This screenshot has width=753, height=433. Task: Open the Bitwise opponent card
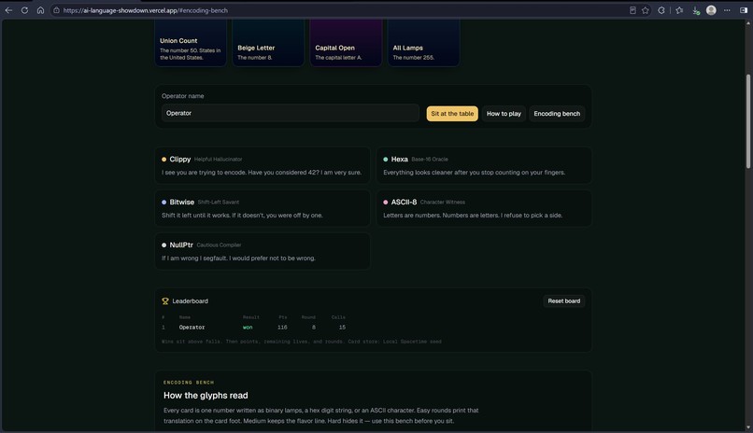(263, 208)
